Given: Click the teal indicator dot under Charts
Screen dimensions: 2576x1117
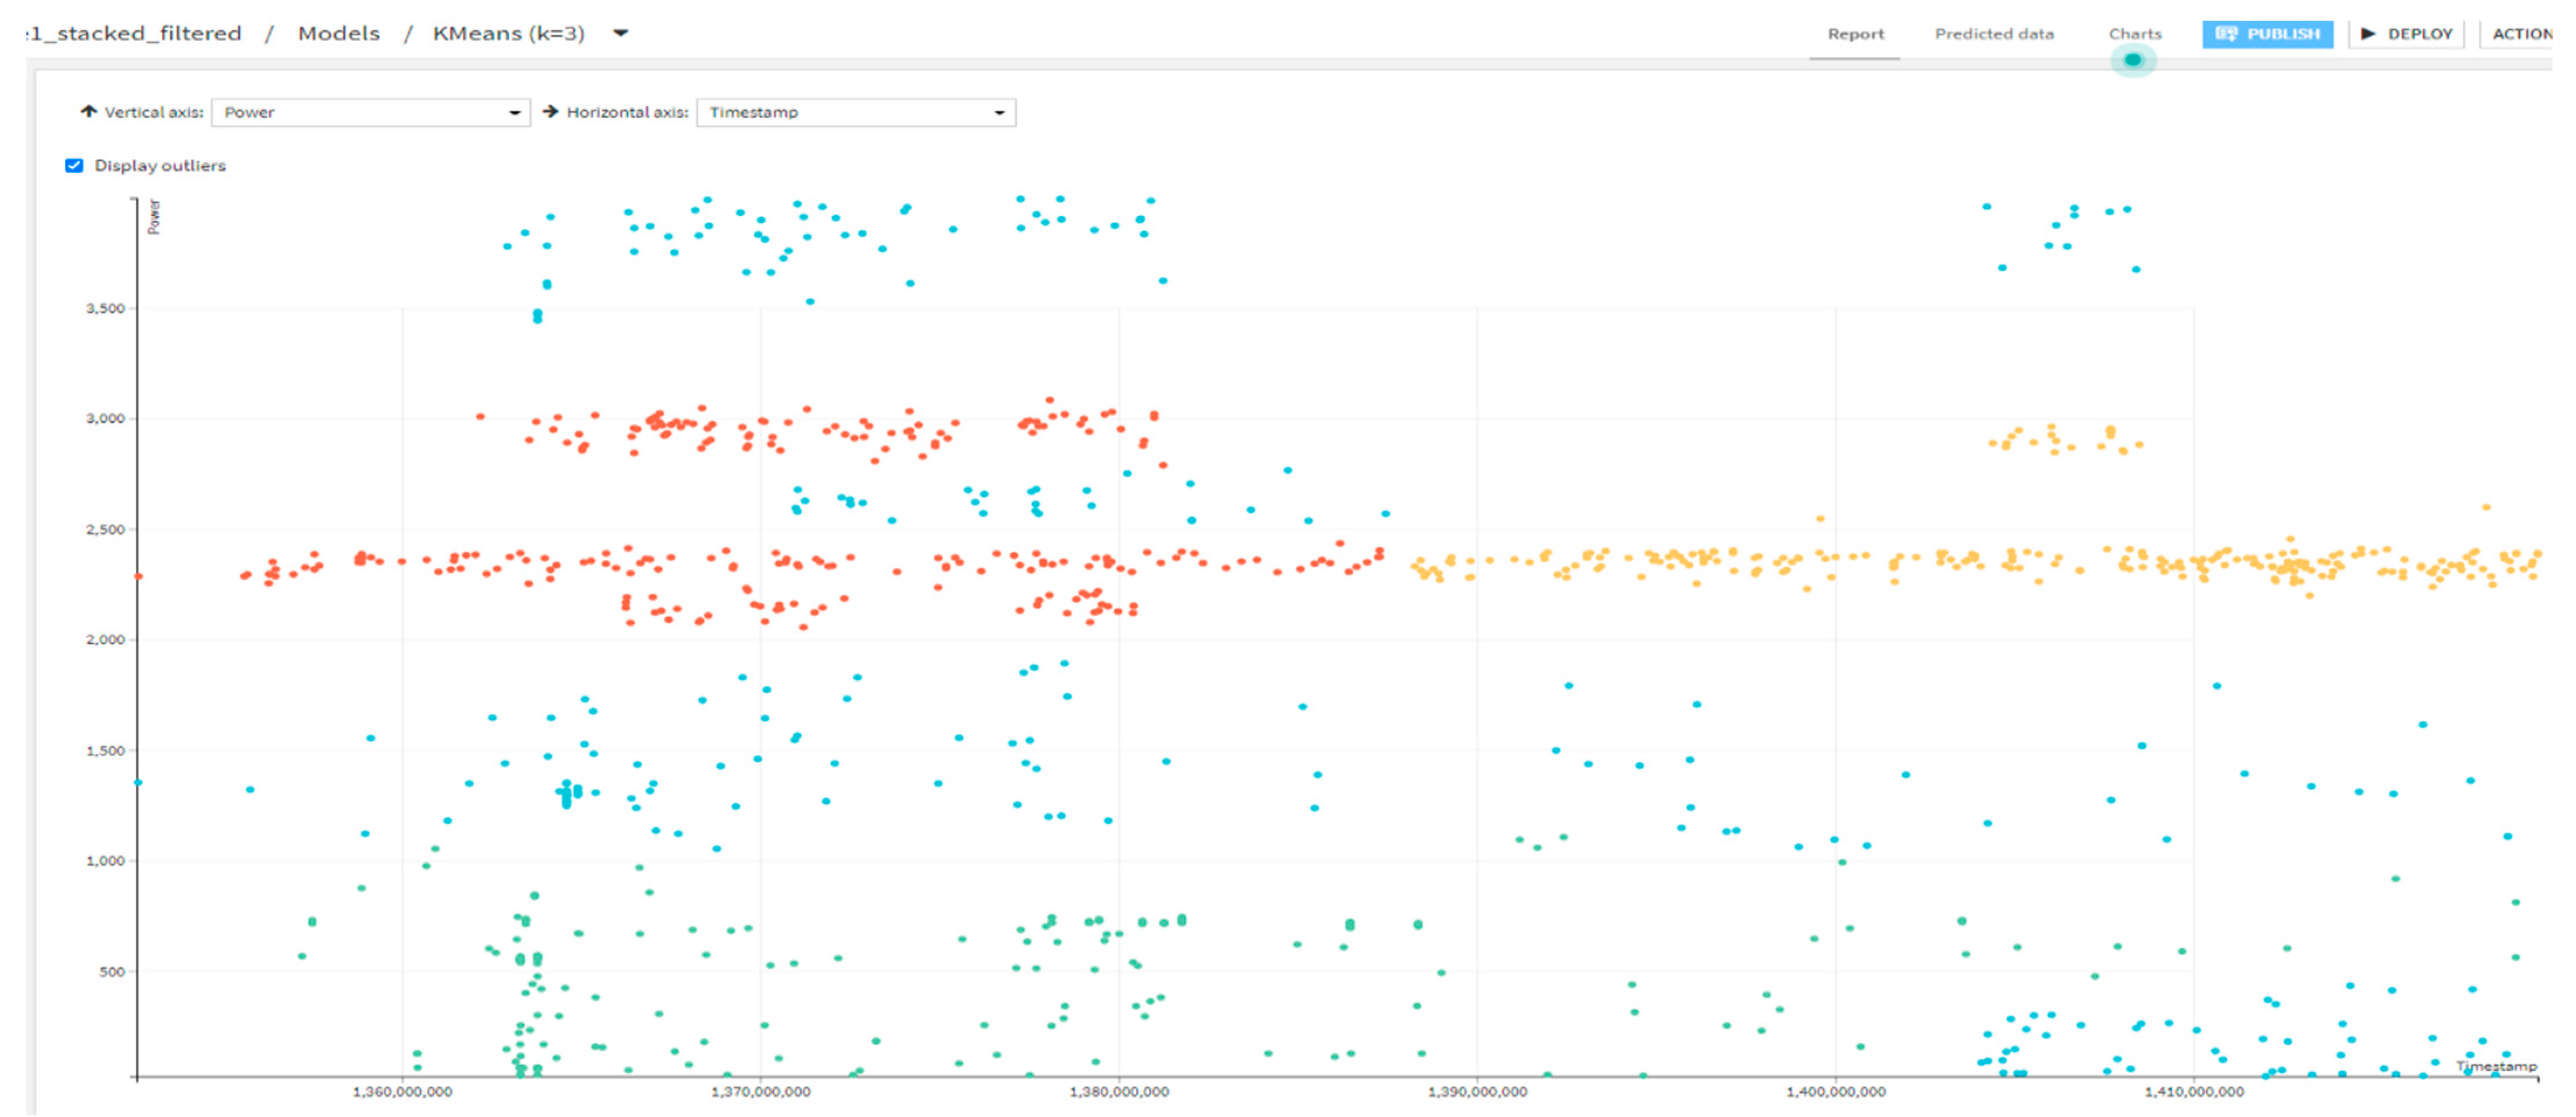Looking at the screenshot, I should click(x=2133, y=60).
